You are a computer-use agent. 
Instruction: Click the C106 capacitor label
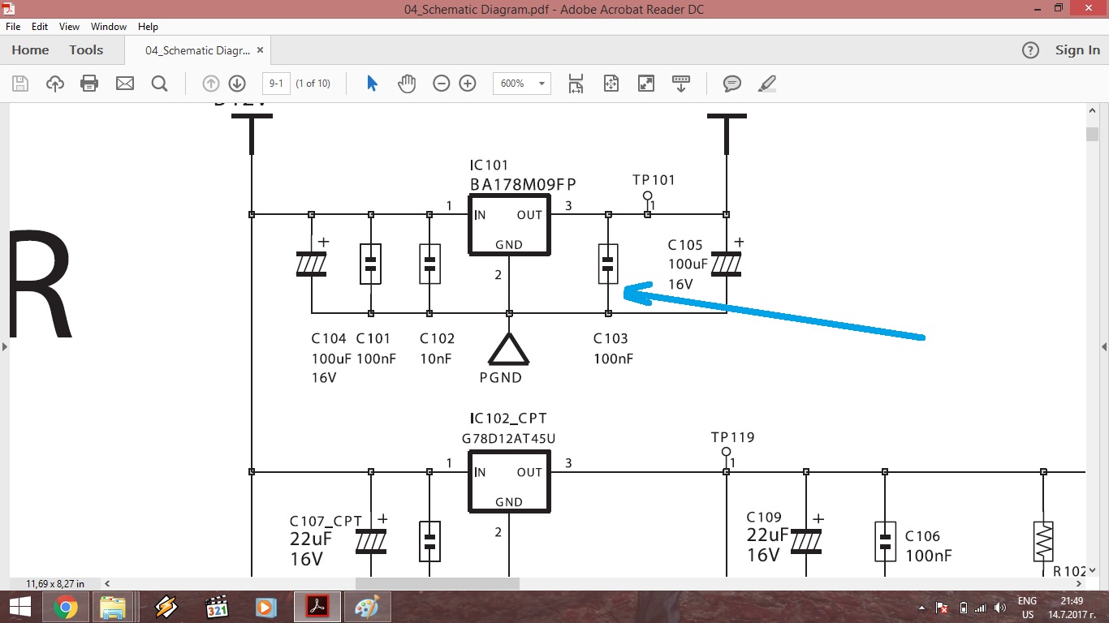point(922,536)
